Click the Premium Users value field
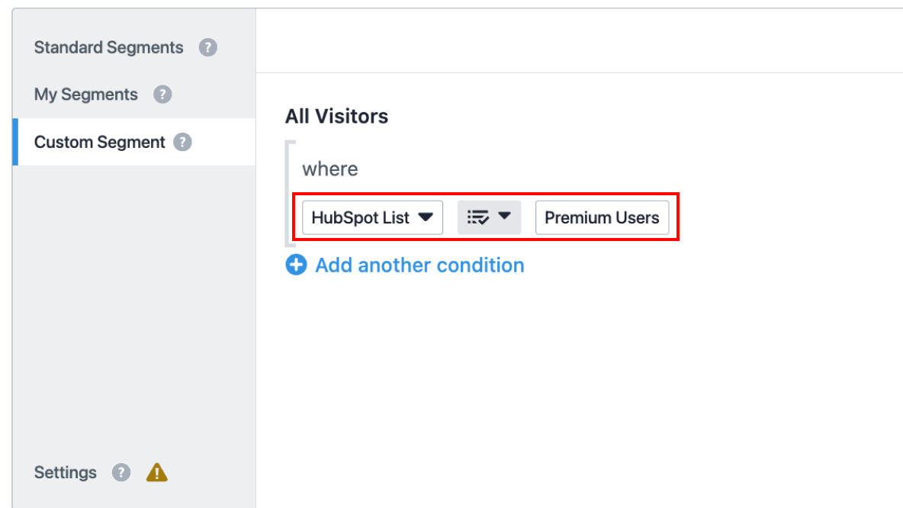This screenshot has height=508, width=903. coord(602,217)
